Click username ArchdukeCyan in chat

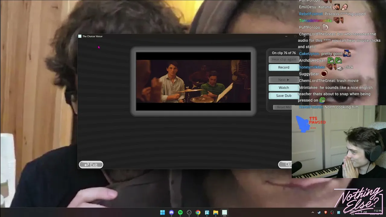click(312, 61)
